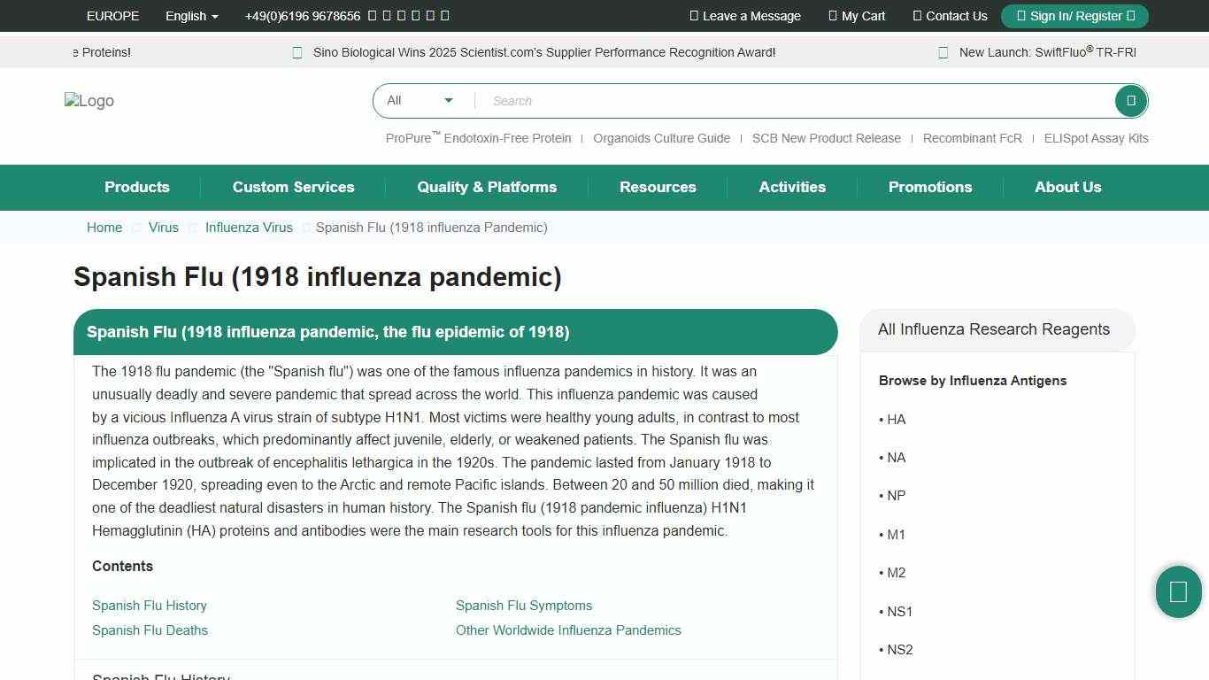Click the Leave a Message icon
The height and width of the screenshot is (680, 1209).
pyautogui.click(x=694, y=16)
